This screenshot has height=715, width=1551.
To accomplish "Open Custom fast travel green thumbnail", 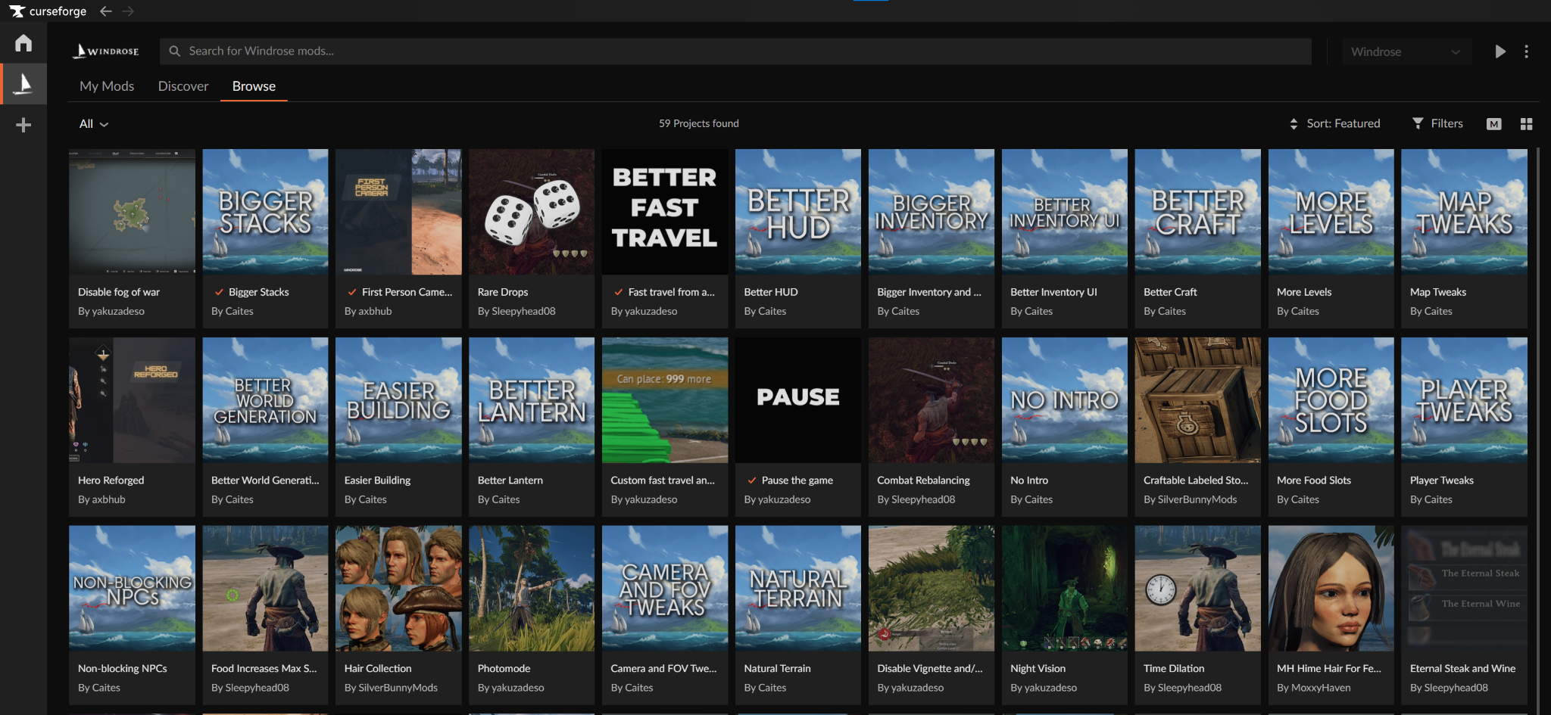I will coord(665,400).
